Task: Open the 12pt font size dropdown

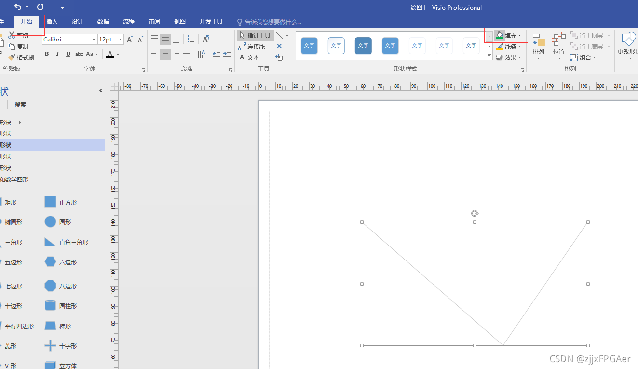Action: click(x=120, y=39)
